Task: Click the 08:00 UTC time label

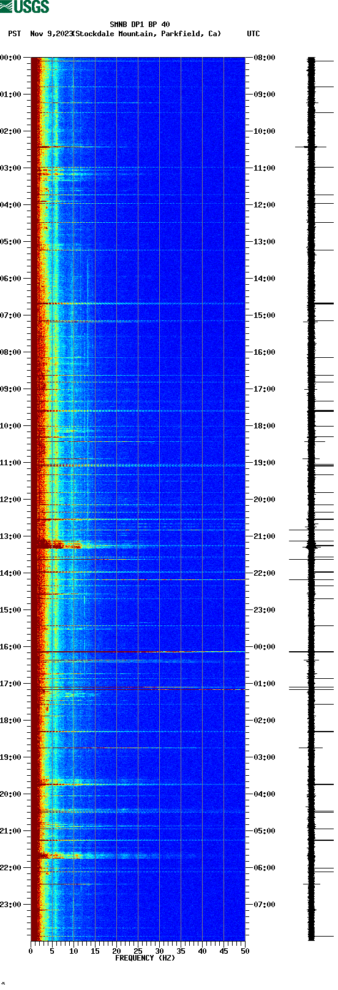Action: [x=265, y=58]
